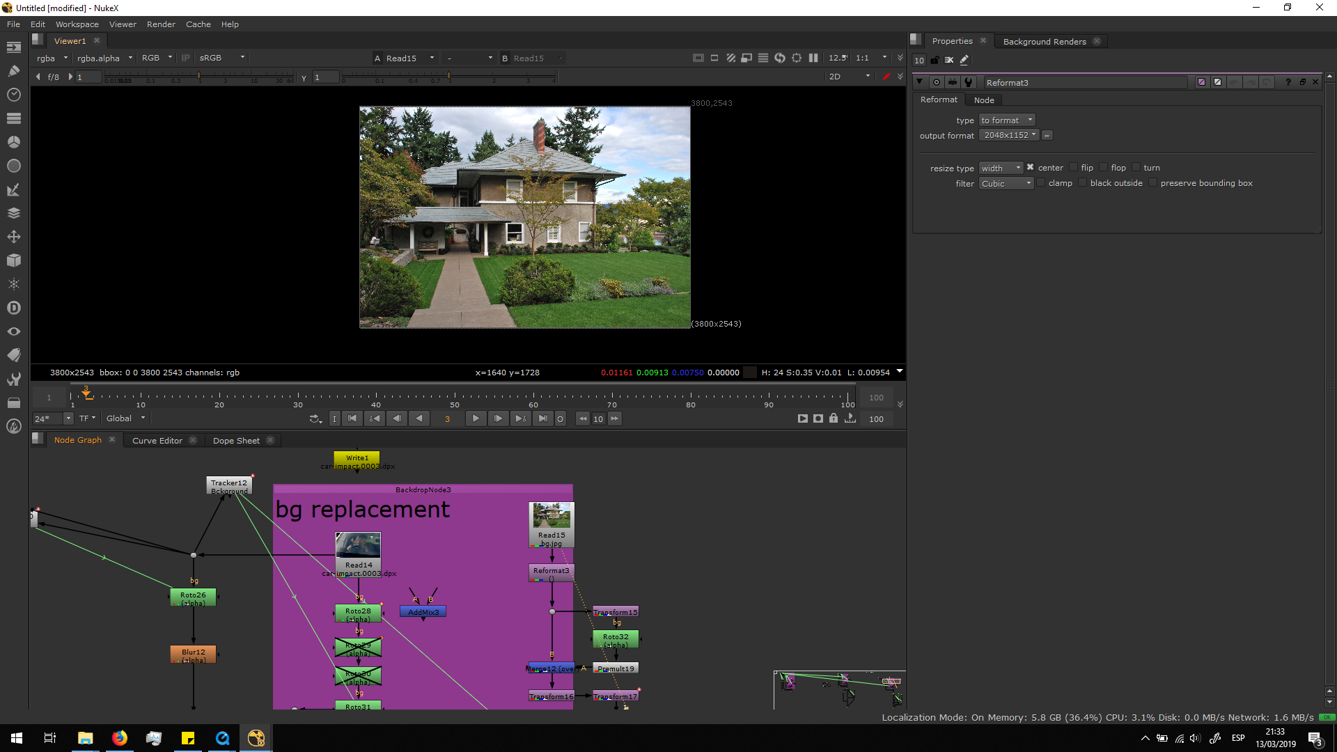Switch to the Node tab in Reformat3
Image resolution: width=1337 pixels, height=752 pixels.
pyautogui.click(x=984, y=100)
